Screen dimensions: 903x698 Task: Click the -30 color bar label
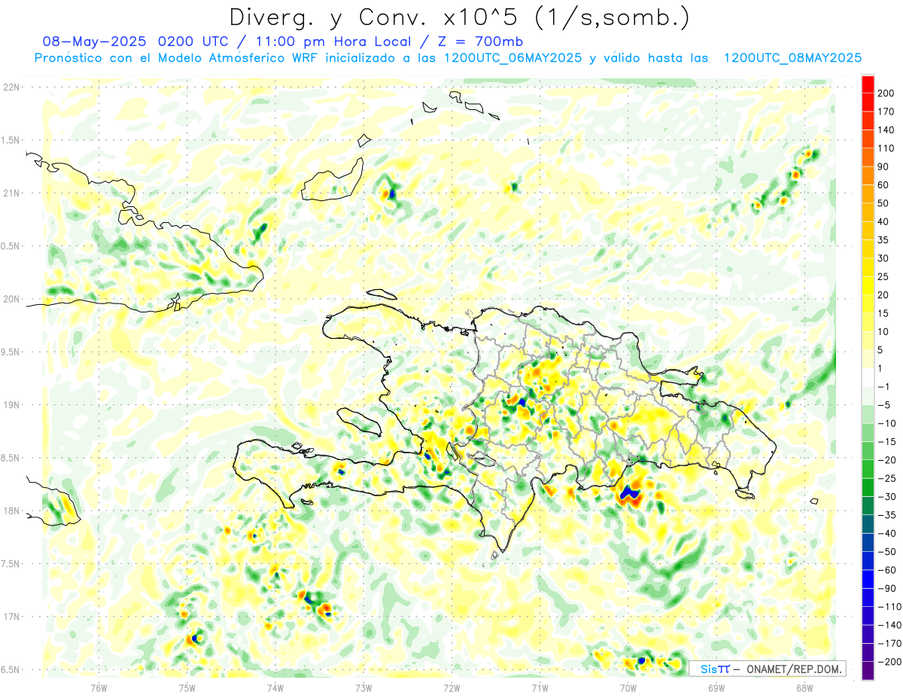click(x=886, y=497)
